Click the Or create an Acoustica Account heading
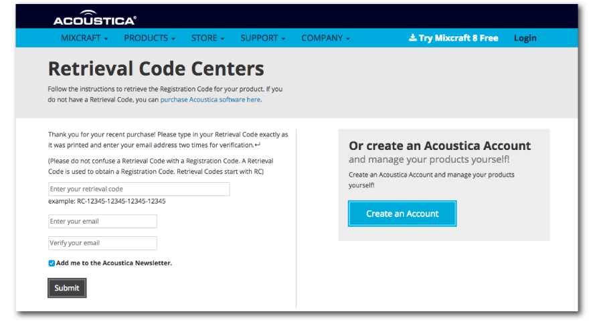 [440, 145]
